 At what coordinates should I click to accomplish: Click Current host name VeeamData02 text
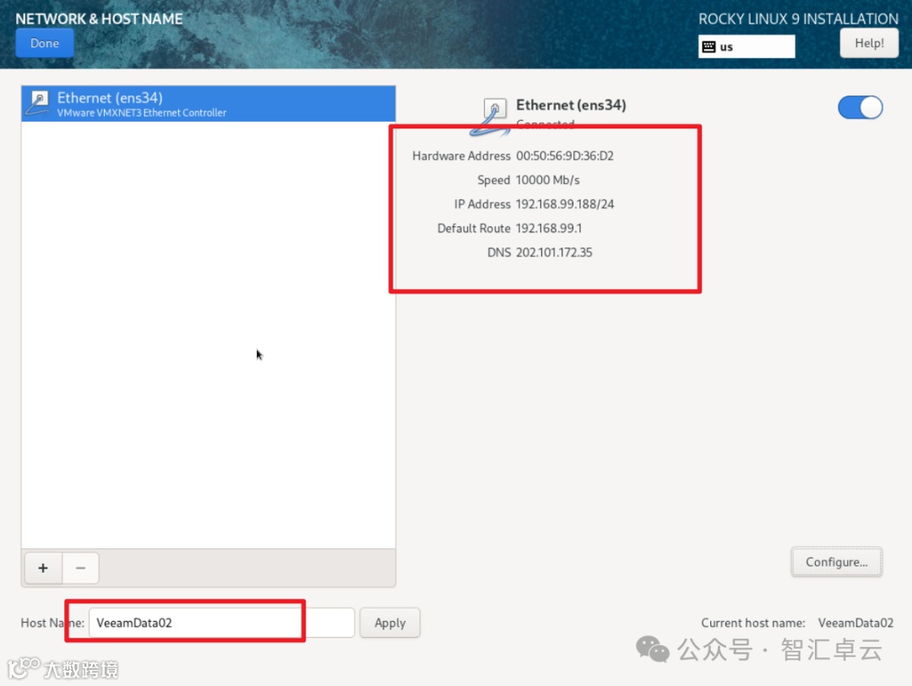855,623
